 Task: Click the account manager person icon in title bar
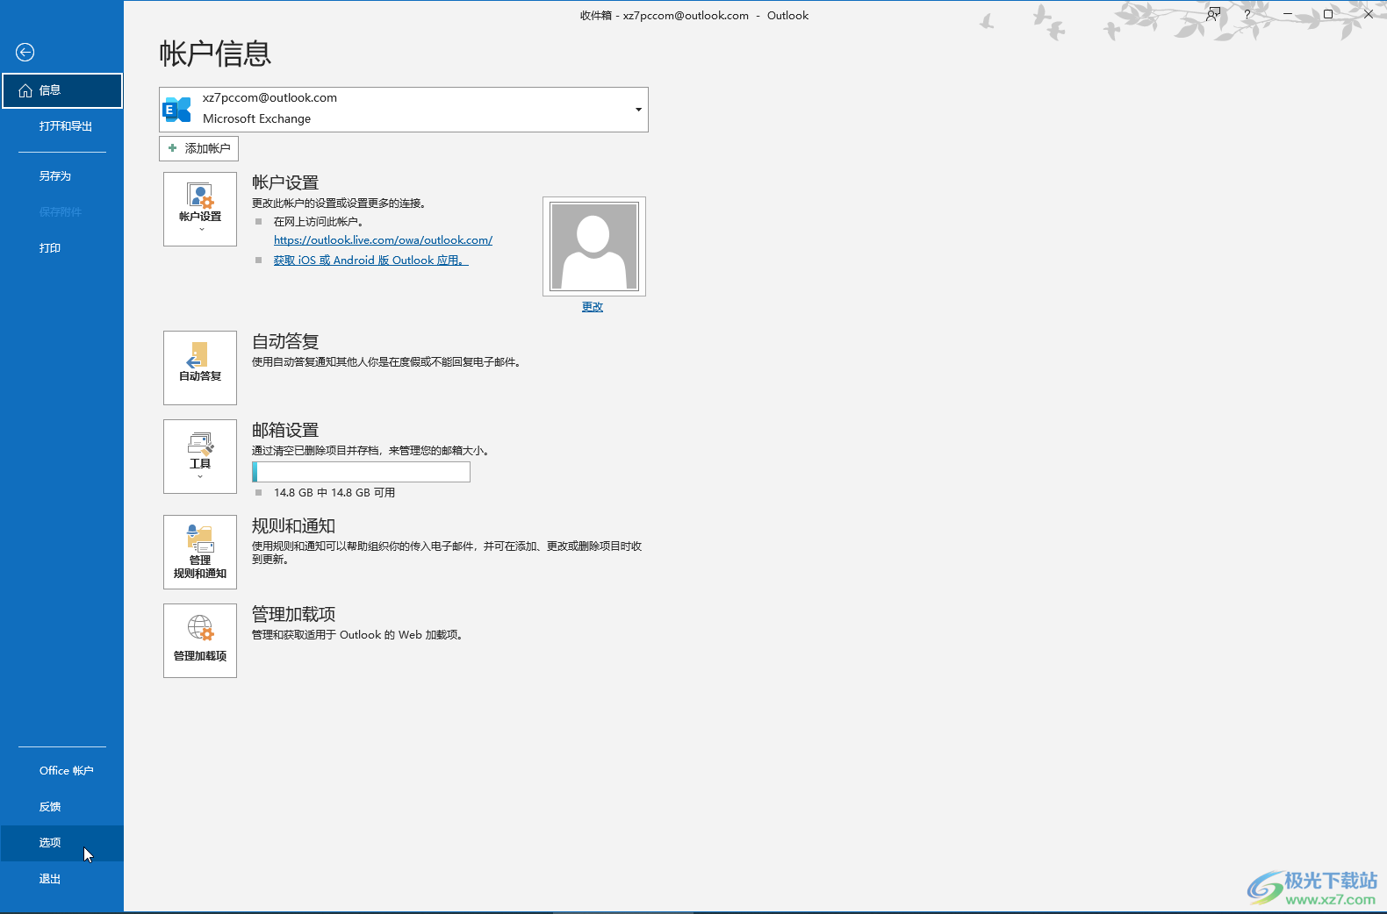pyautogui.click(x=1213, y=14)
